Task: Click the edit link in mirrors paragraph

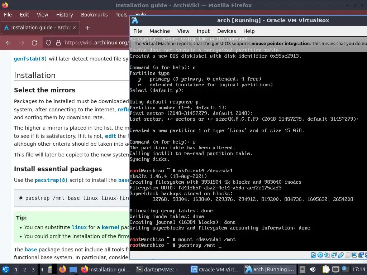Action: click(110, 136)
